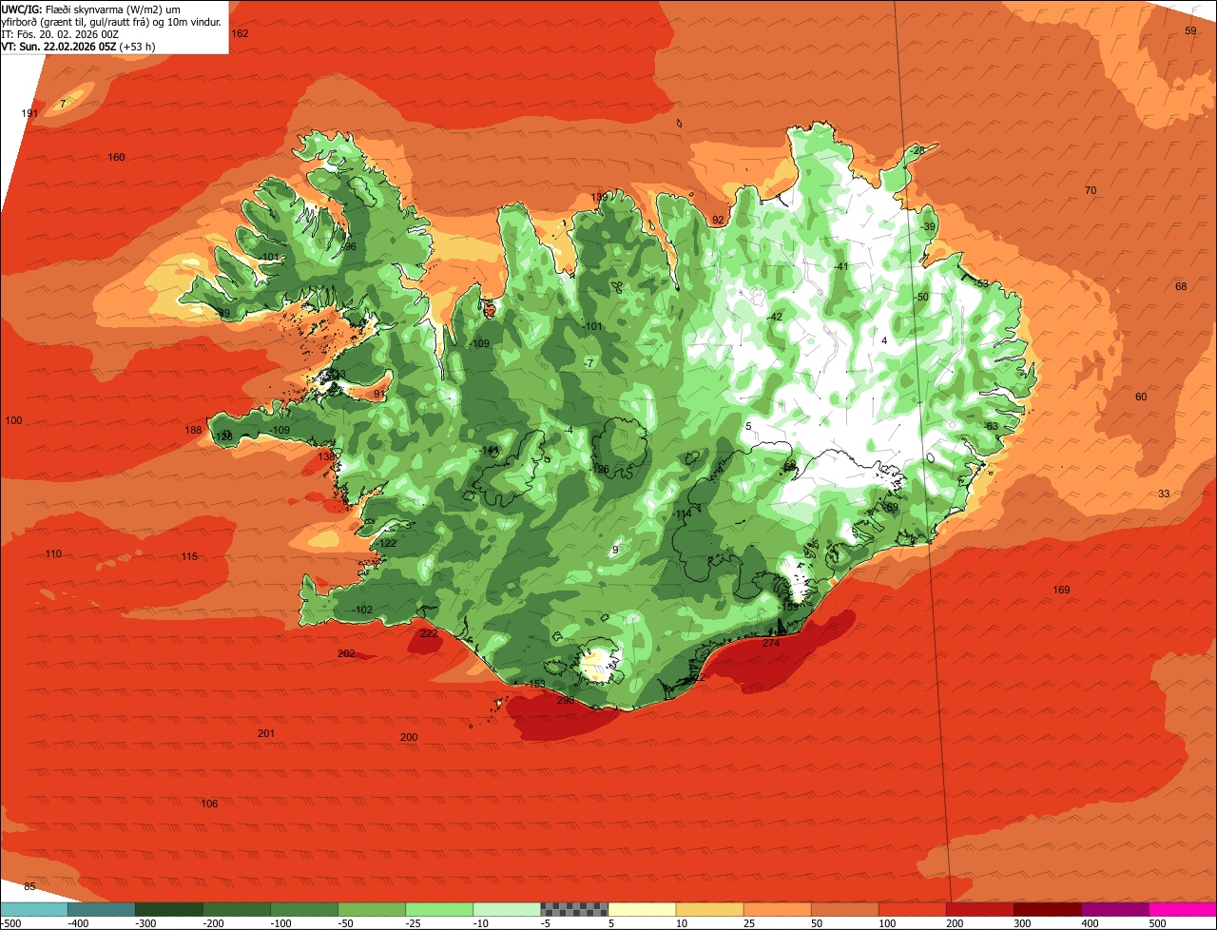Click the '160' value northwest of the Westfjords
This screenshot has width=1217, height=930.
coord(116,157)
